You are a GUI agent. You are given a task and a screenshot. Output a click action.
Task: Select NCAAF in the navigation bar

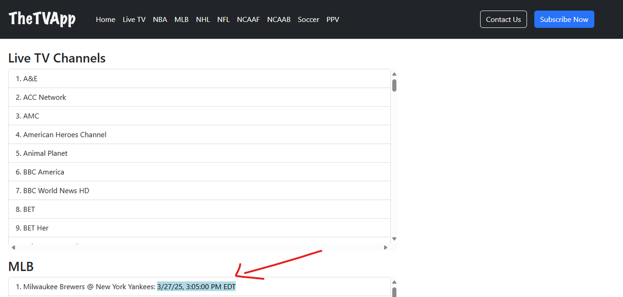248,19
